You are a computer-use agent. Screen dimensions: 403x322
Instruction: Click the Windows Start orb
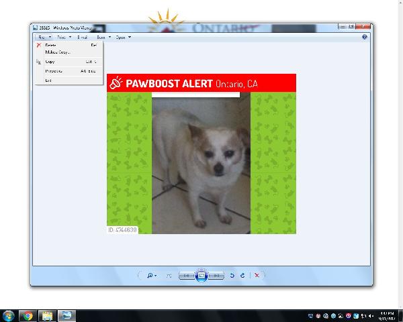coord(9,315)
